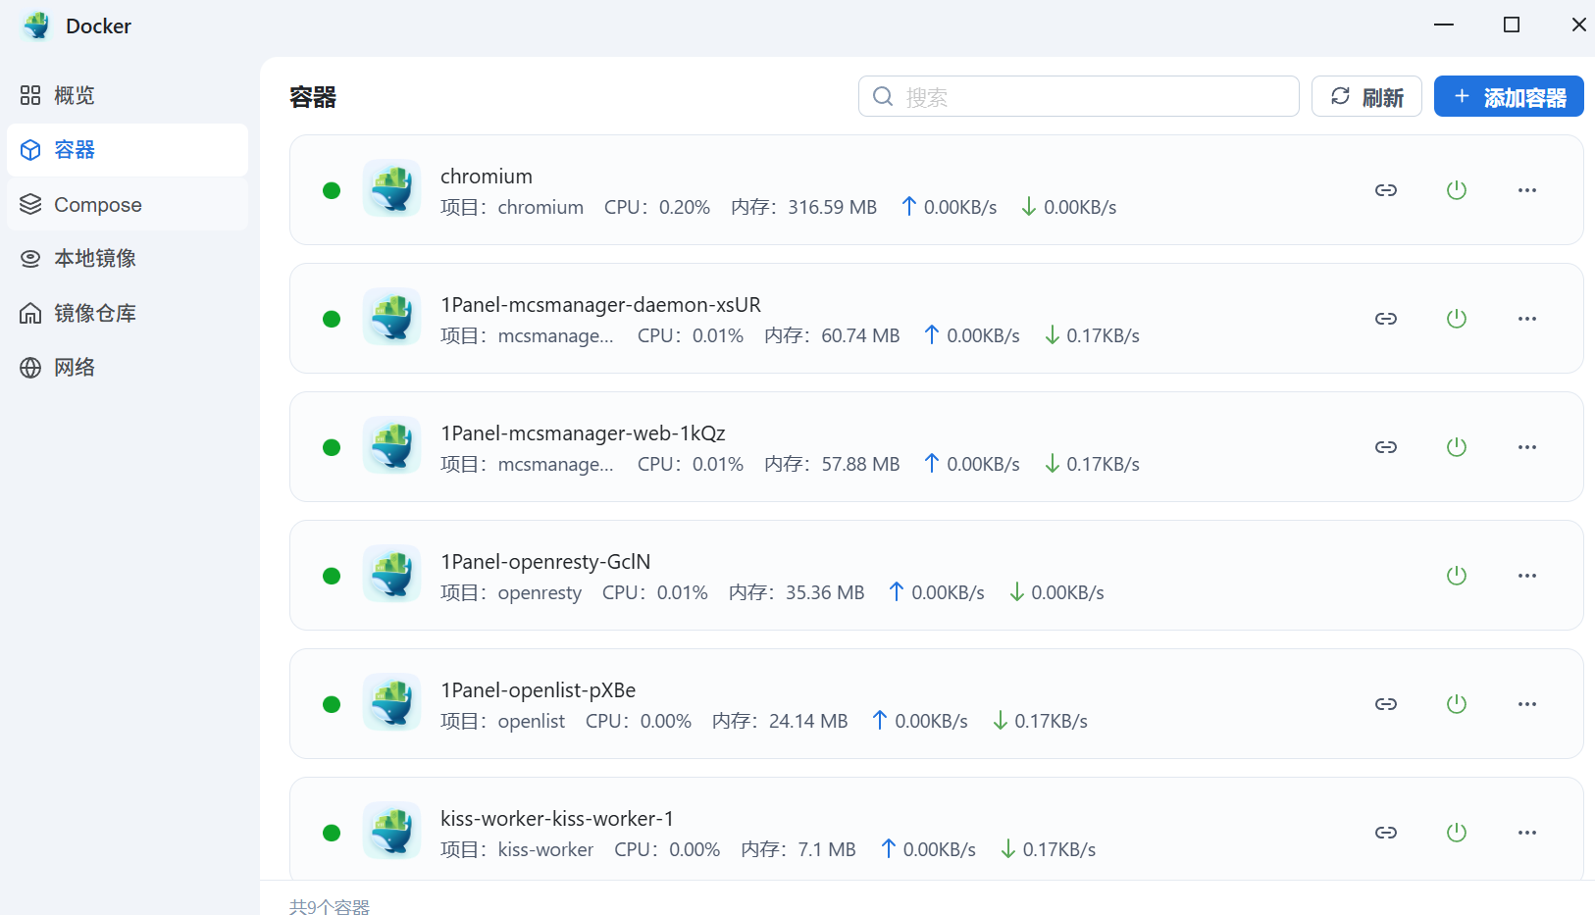
Task: Click green status dot of 1Panel-openresty-GcIN
Action: [x=332, y=576]
